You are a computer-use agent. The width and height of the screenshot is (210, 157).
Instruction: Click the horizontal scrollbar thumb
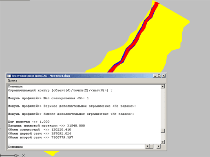[151, 146]
